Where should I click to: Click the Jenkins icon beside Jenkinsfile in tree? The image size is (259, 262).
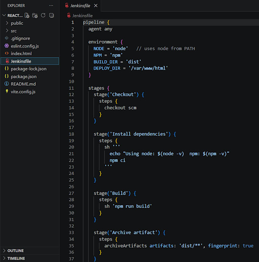[x=7, y=61]
